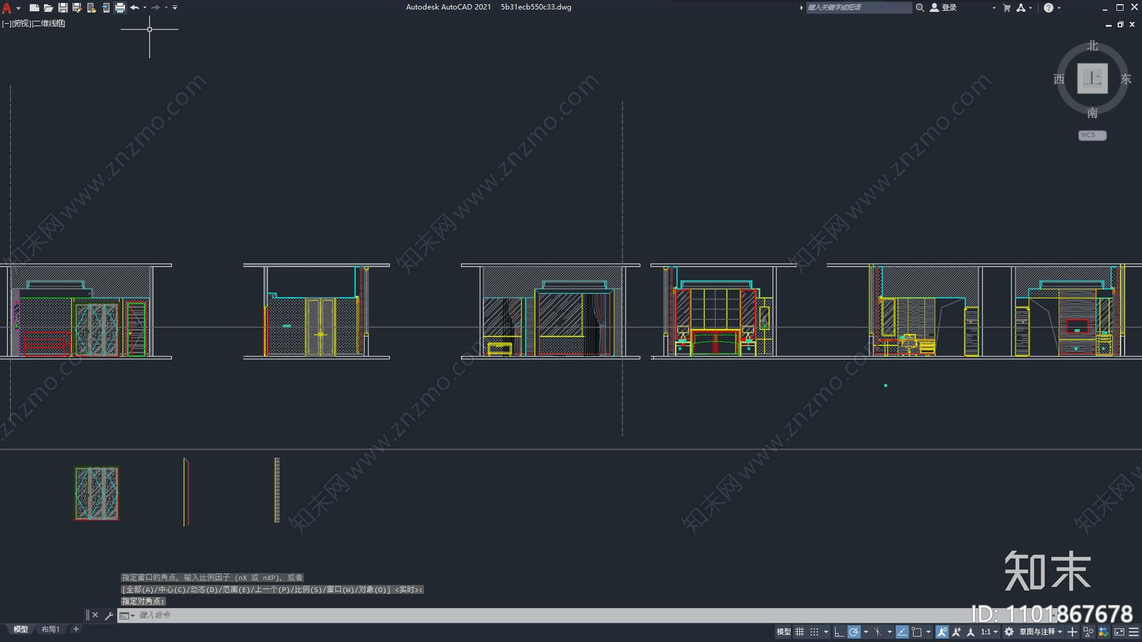Open the AutoCAD application menu logo
The image size is (1142, 642).
click(x=7, y=8)
